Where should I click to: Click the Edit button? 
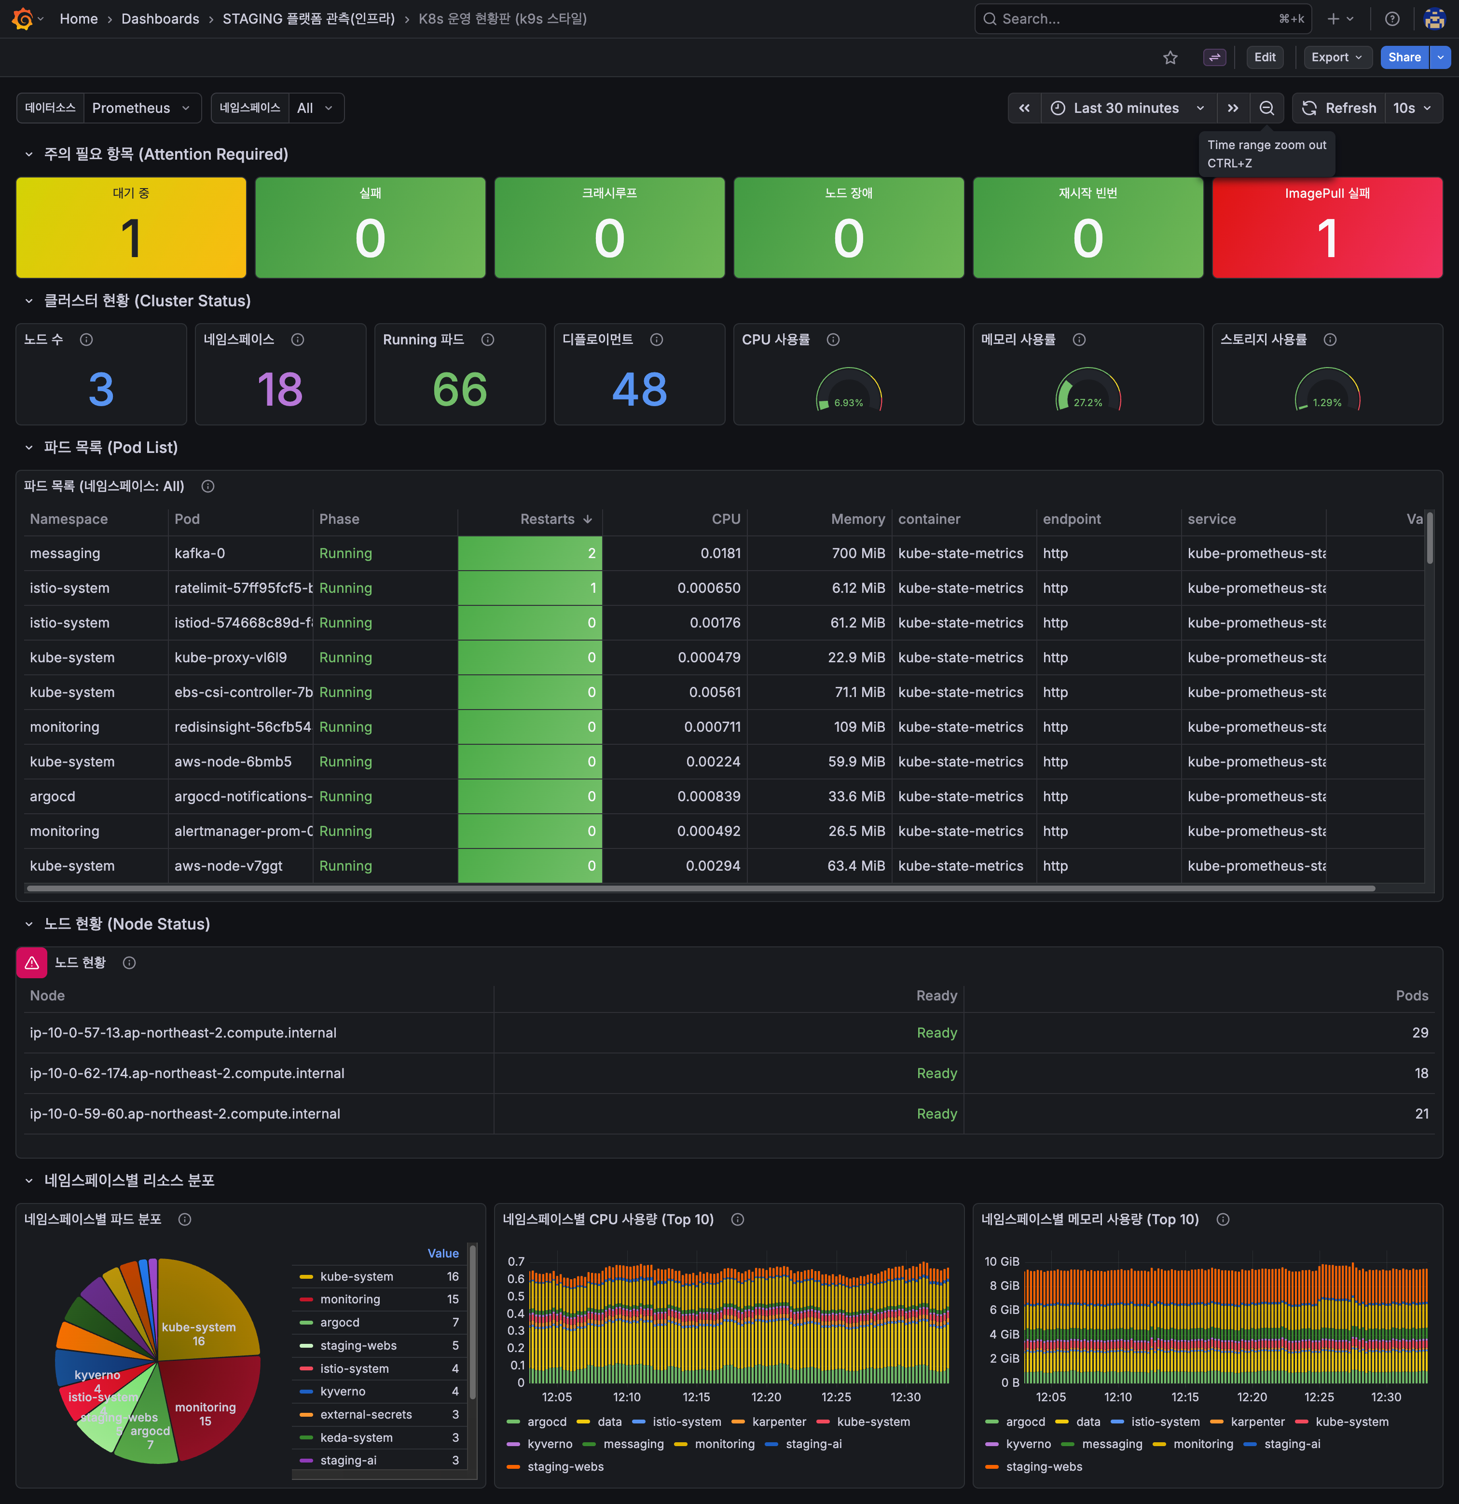[1264, 57]
